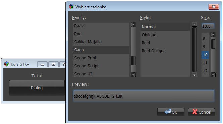The width and height of the screenshot is (223, 124).
Task: Click the Family list scroll-down arrow
Action: [x=133, y=75]
